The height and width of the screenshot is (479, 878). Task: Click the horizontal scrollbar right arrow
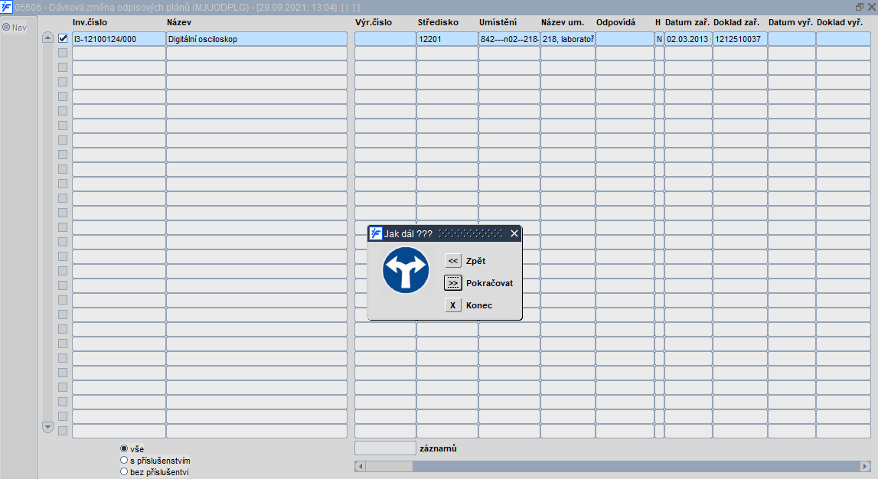(x=865, y=466)
